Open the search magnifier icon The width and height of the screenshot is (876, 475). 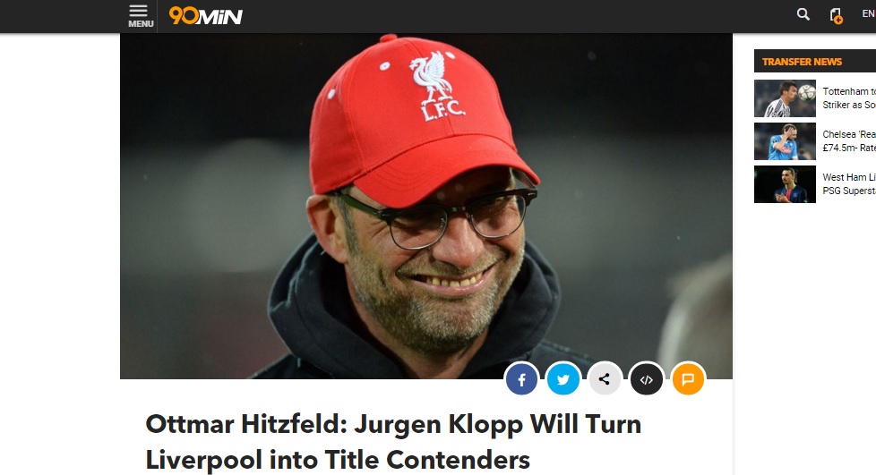click(x=803, y=14)
